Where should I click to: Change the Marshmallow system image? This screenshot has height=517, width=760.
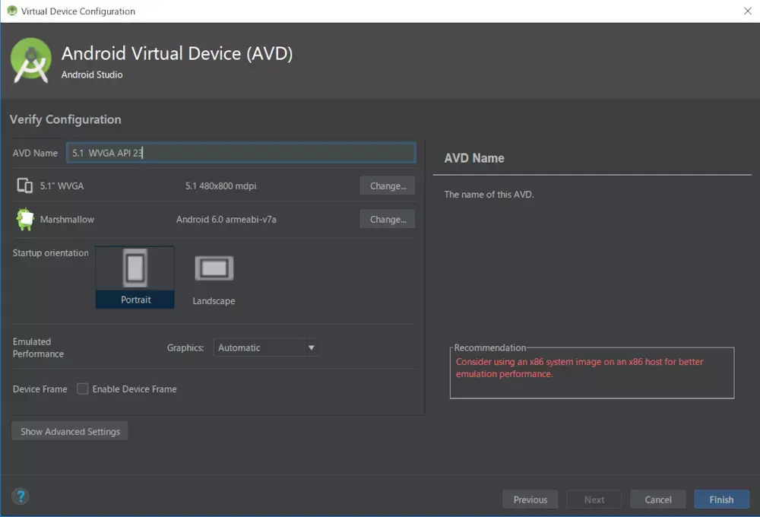[388, 219]
